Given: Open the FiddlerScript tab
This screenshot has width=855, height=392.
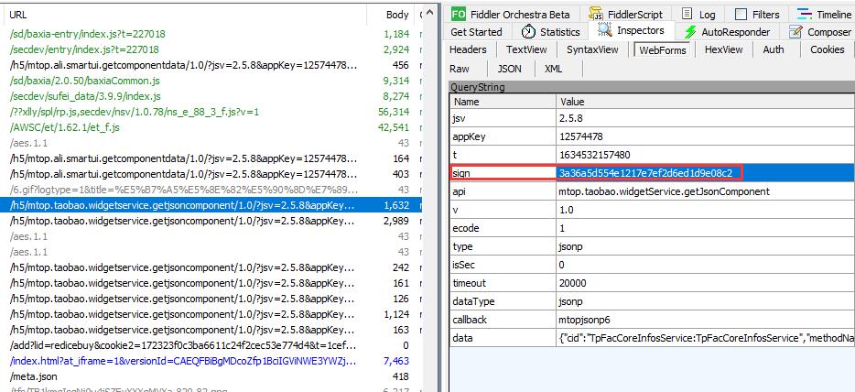Looking at the screenshot, I should [x=626, y=14].
